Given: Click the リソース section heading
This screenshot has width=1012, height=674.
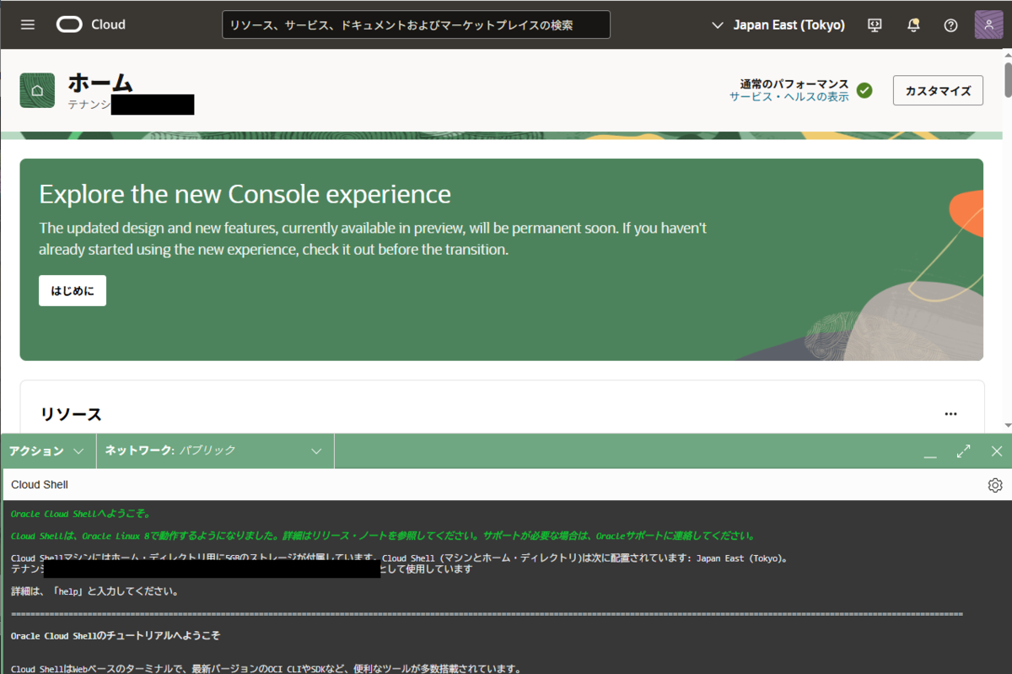Looking at the screenshot, I should coord(71,414).
